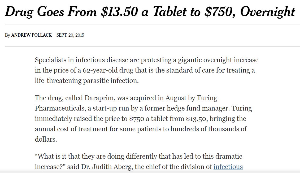This screenshot has width=300, height=173.
Task: Open author Andrew Pollack's byline link
Action: (31, 35)
